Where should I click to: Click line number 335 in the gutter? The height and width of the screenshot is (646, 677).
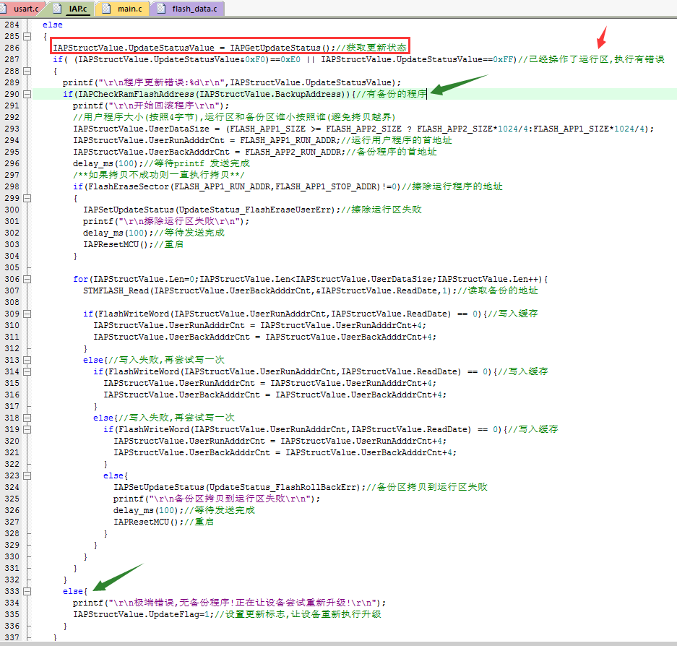tap(12, 614)
